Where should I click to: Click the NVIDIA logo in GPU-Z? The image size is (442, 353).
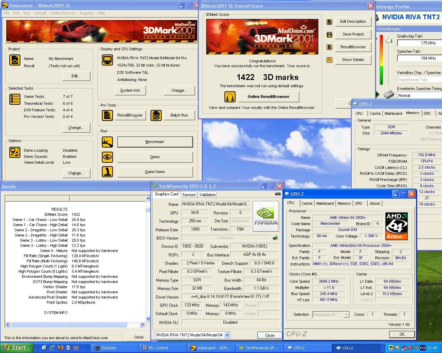click(x=266, y=216)
